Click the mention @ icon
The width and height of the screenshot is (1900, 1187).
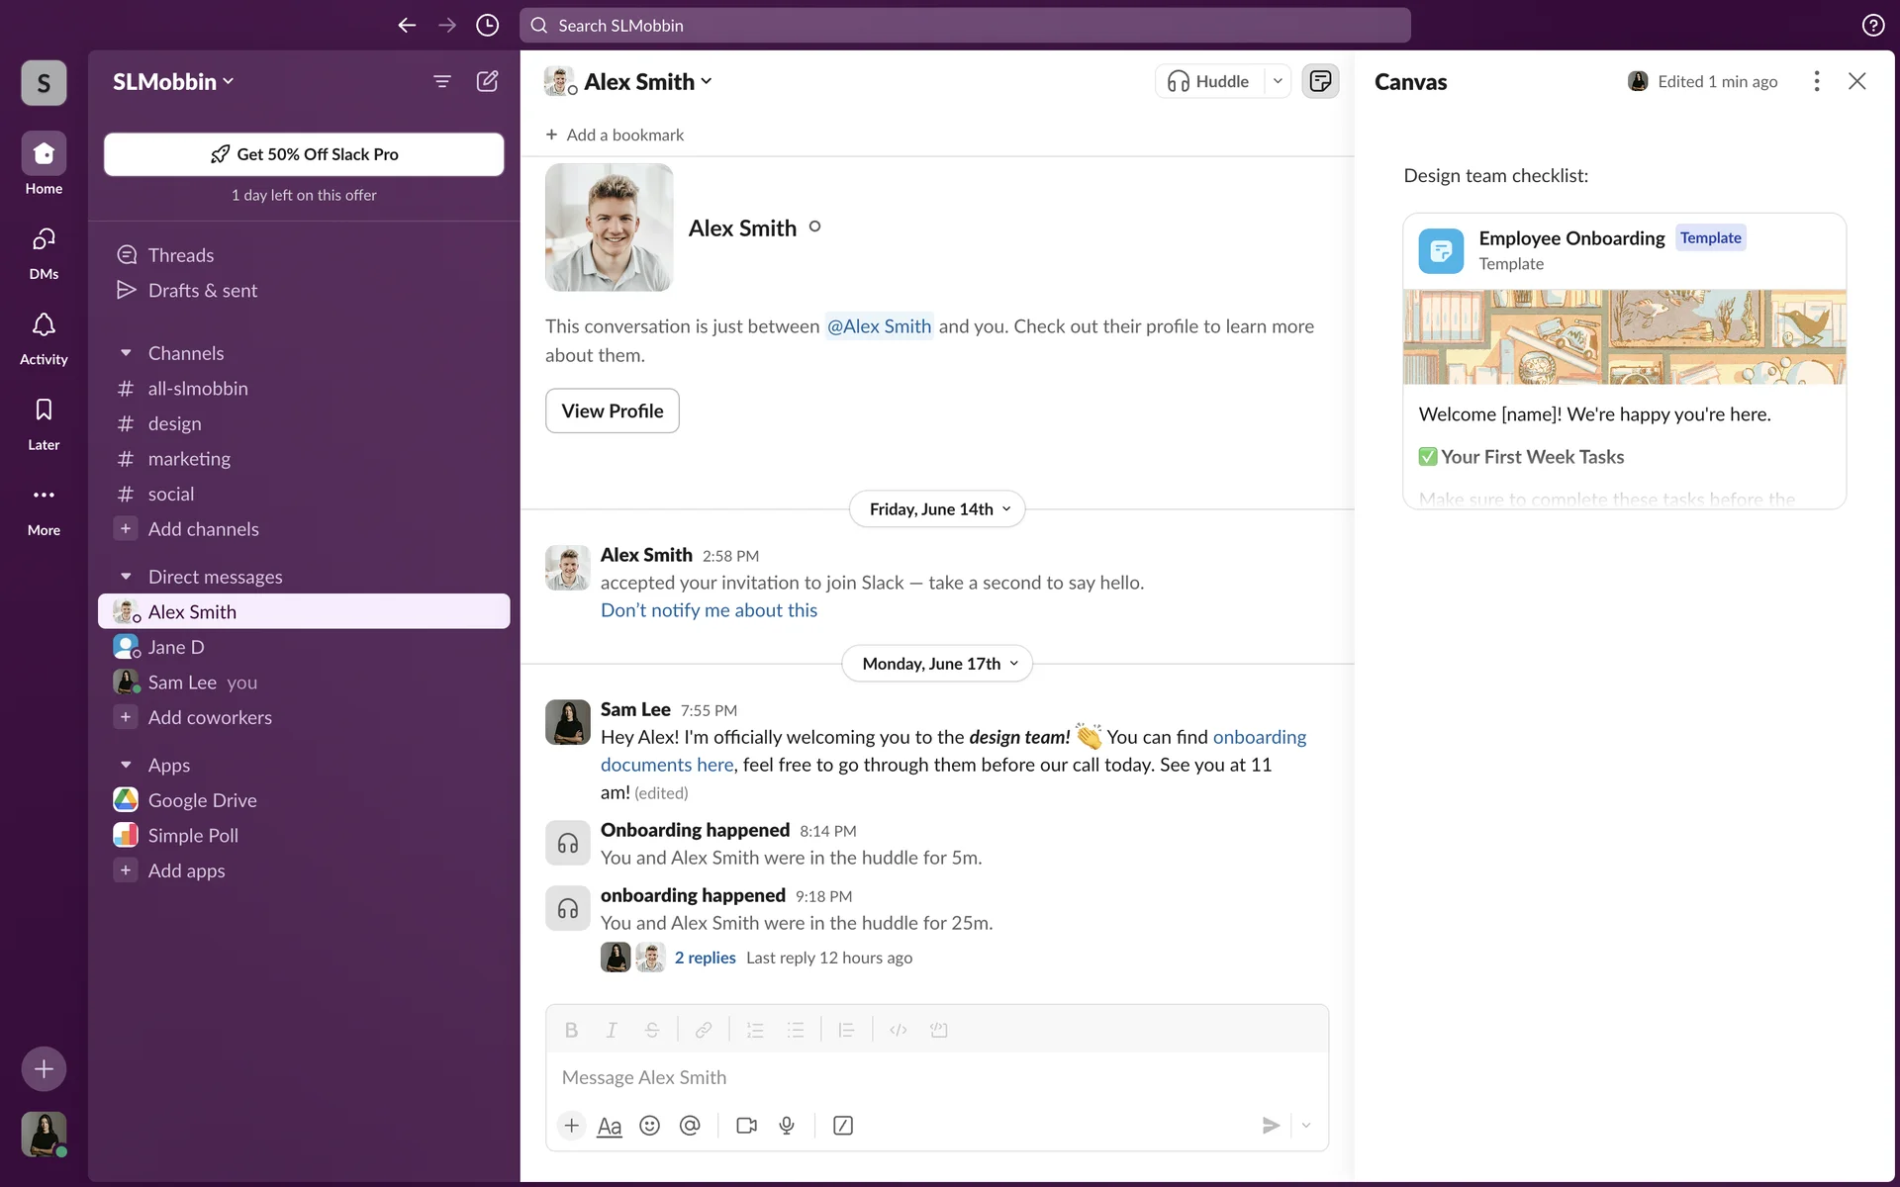690,1126
